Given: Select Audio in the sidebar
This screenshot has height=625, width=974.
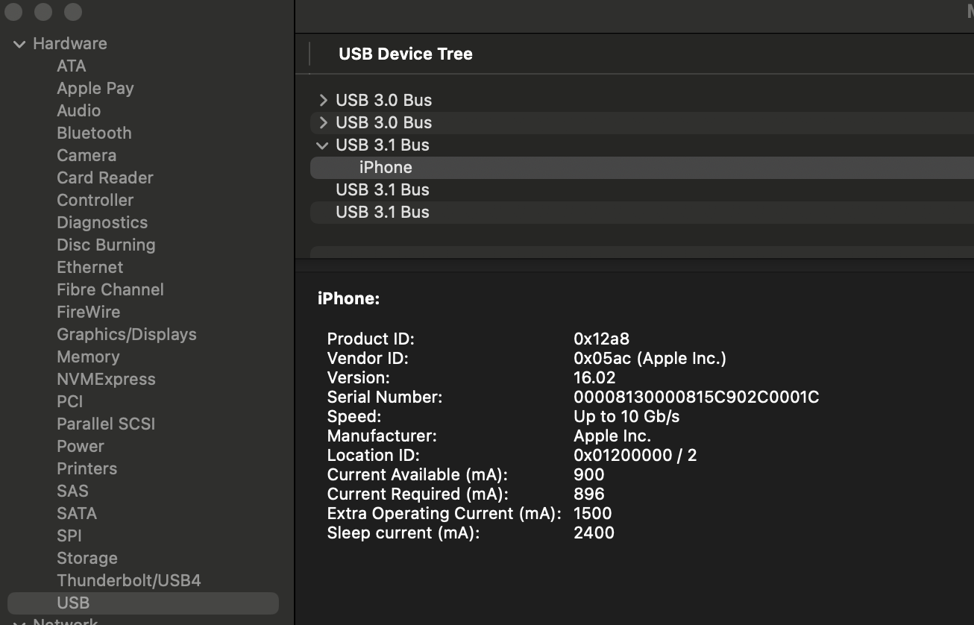Looking at the screenshot, I should click(79, 110).
